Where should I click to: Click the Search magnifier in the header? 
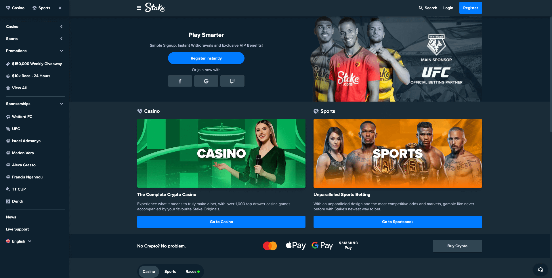[x=421, y=8]
